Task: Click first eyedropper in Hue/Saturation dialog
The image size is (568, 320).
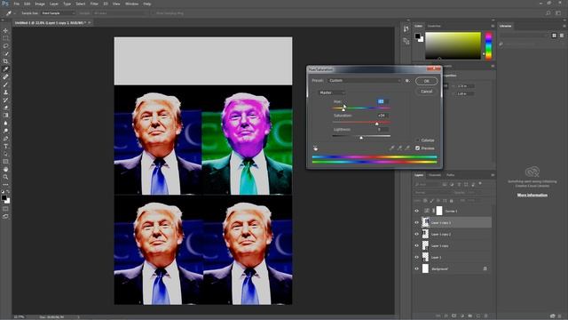Action: [391, 148]
